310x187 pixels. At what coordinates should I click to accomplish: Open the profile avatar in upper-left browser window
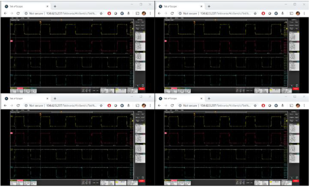click(x=144, y=13)
